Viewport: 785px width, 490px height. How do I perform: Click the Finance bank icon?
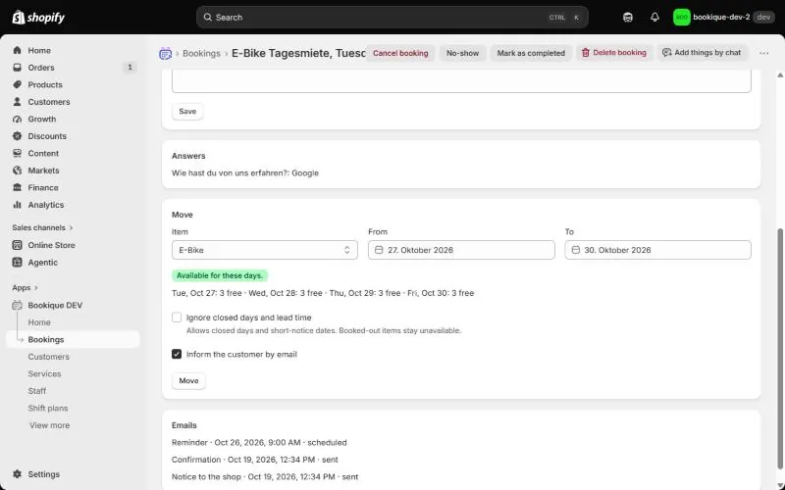pyautogui.click(x=17, y=187)
